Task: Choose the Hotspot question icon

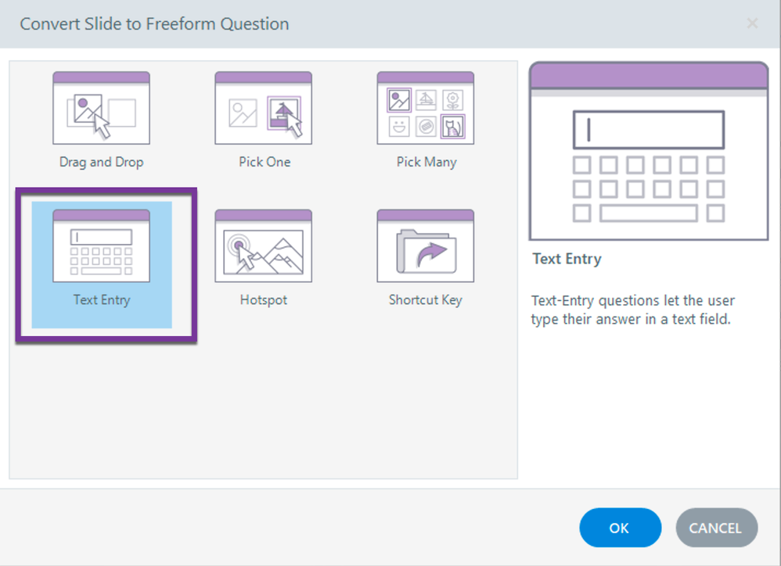Action: point(264,245)
